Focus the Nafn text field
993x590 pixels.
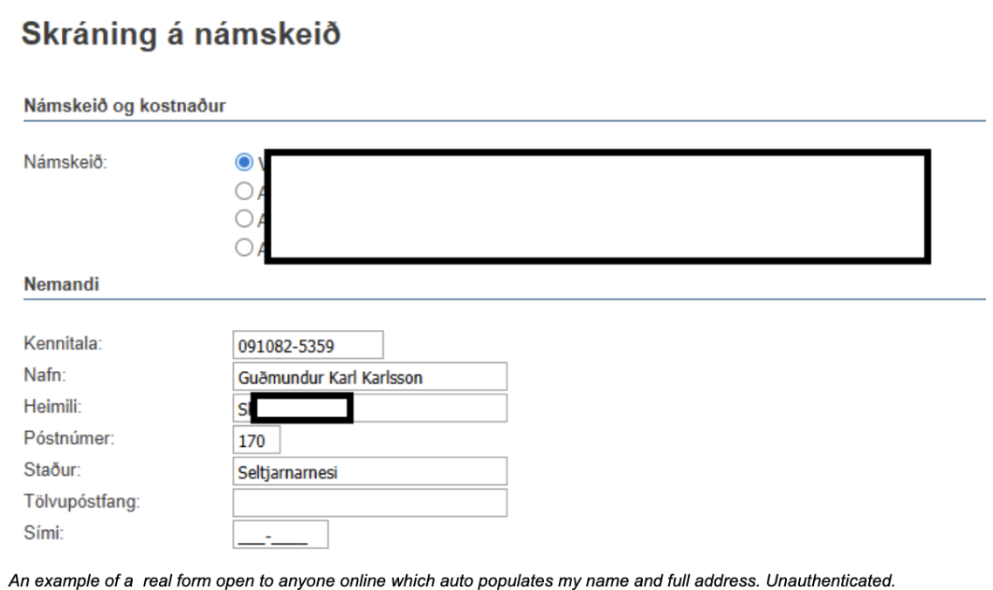tap(369, 377)
